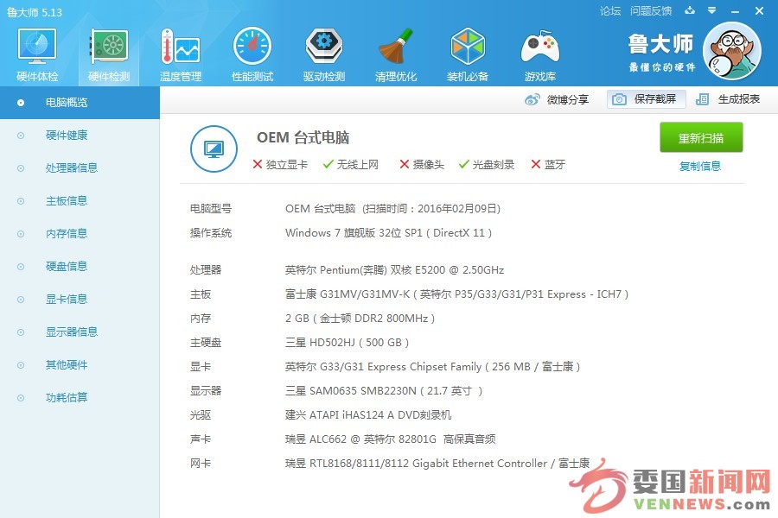The height and width of the screenshot is (518, 778).
Task: Click 生成报表 generate report button
Action: tap(728, 99)
